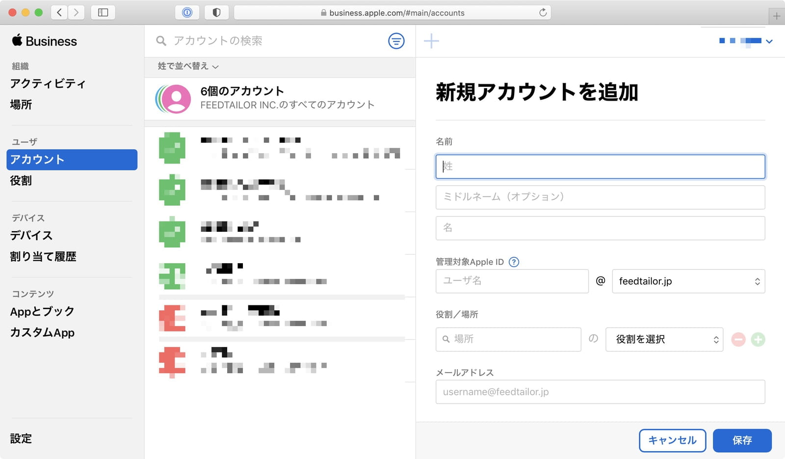785x459 pixels.
Task: Click the ユーザ名 field
Action: tap(512, 281)
